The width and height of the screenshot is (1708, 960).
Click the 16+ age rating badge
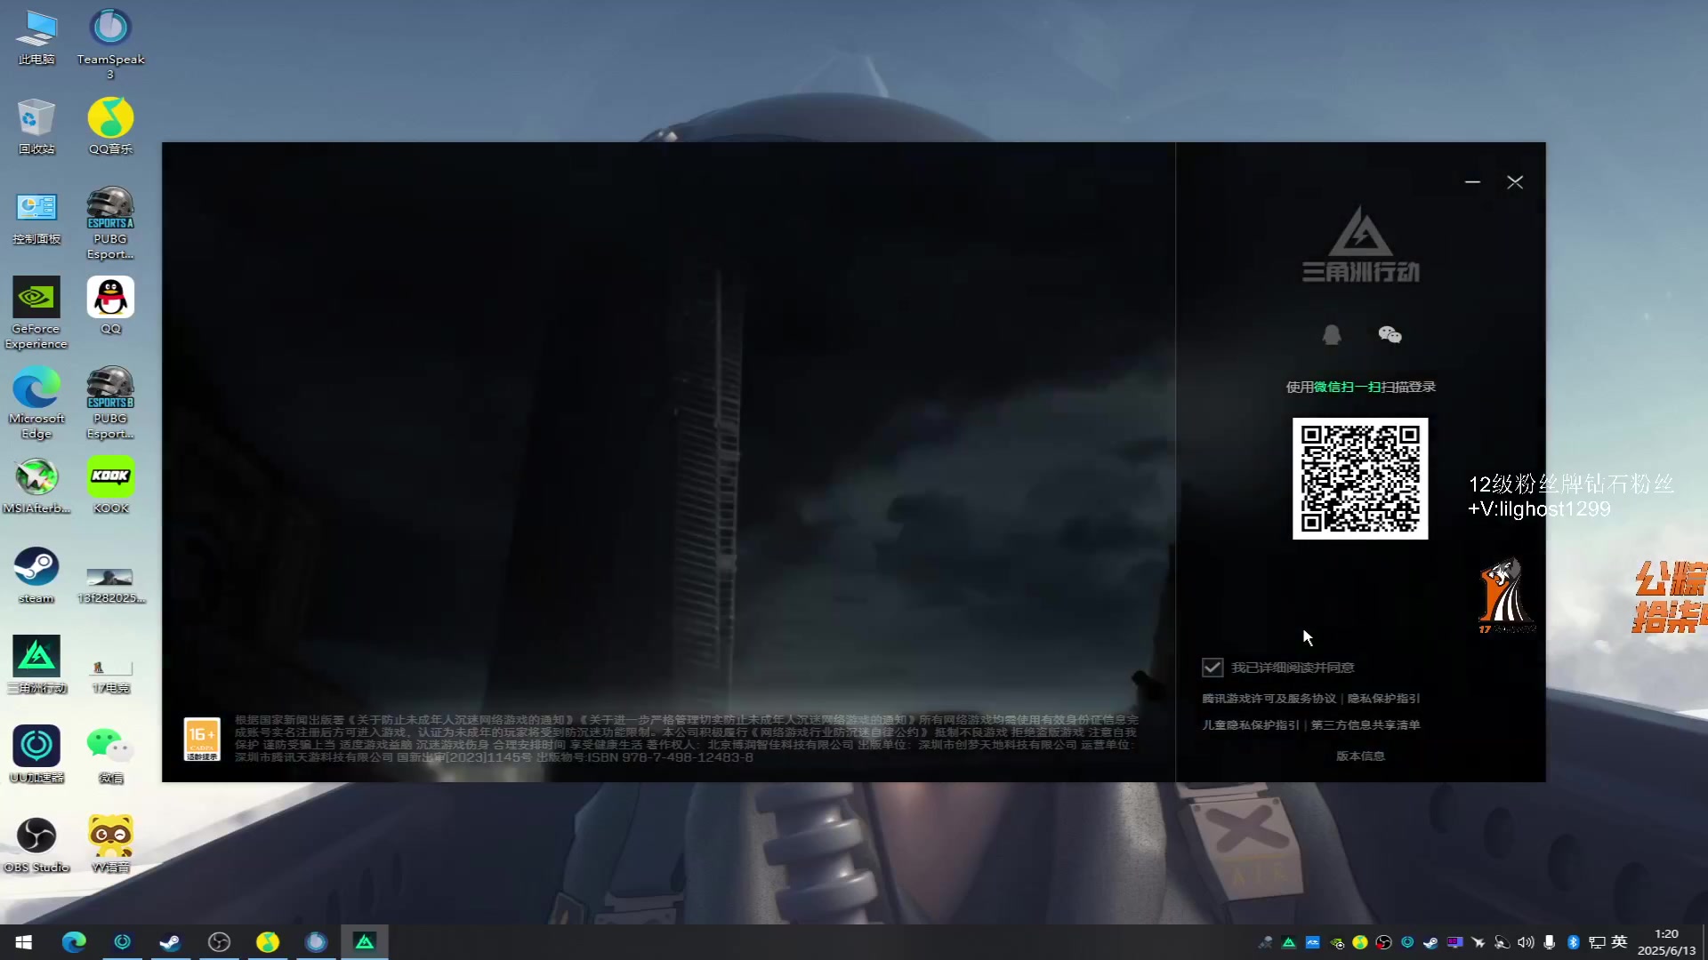202,740
